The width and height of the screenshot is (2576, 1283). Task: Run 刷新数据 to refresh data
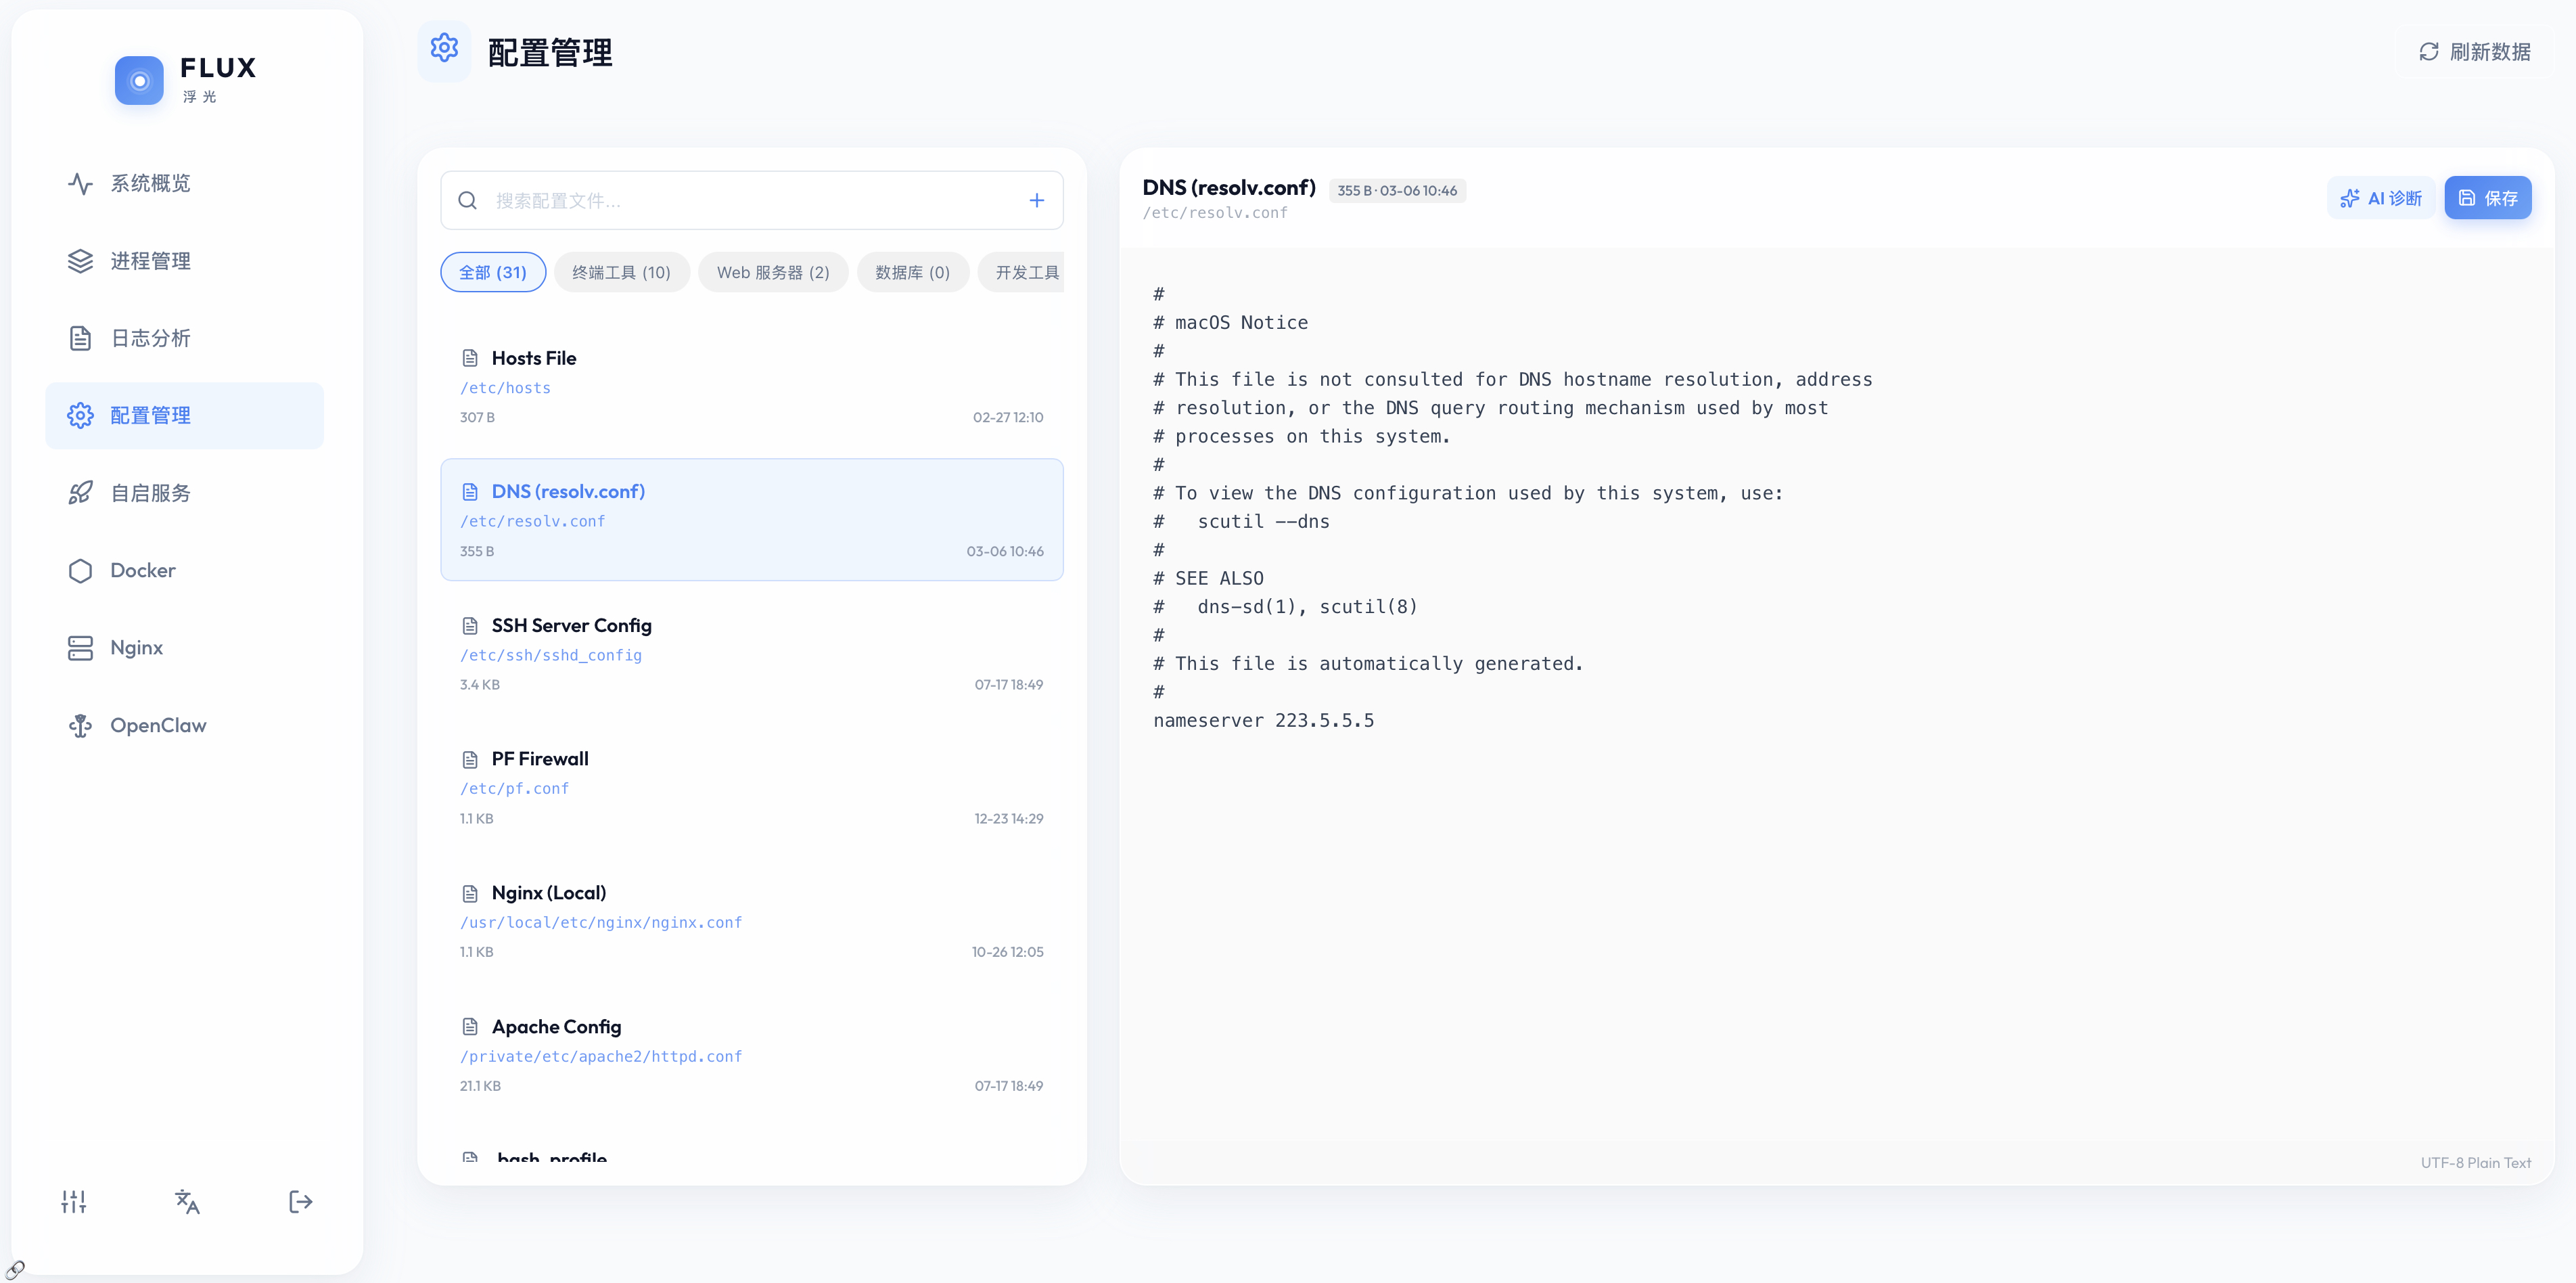(x=2475, y=51)
